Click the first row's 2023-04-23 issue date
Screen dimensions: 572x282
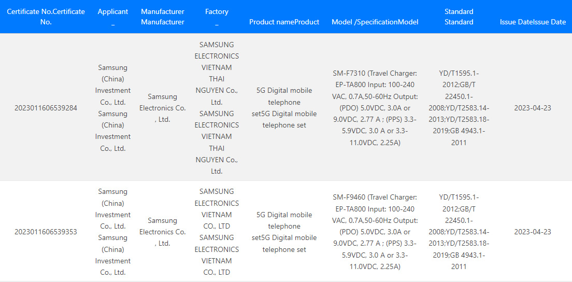point(533,108)
